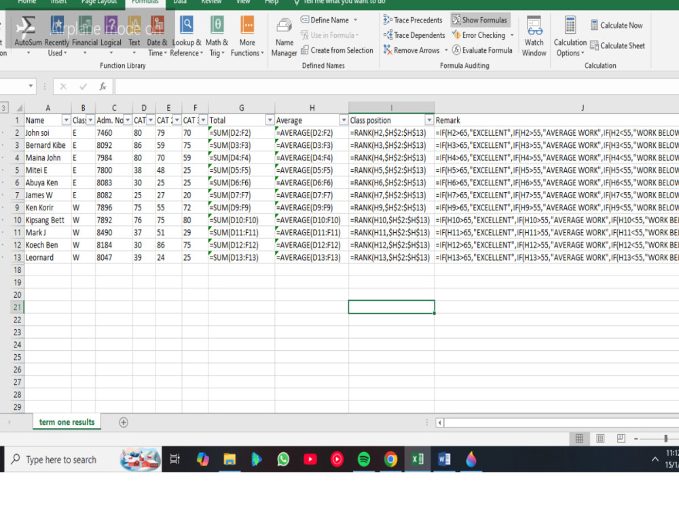This screenshot has width=679, height=509.
Task: Select column G header
Action: tap(241, 108)
